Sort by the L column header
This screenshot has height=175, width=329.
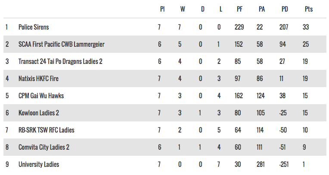pyautogui.click(x=221, y=9)
